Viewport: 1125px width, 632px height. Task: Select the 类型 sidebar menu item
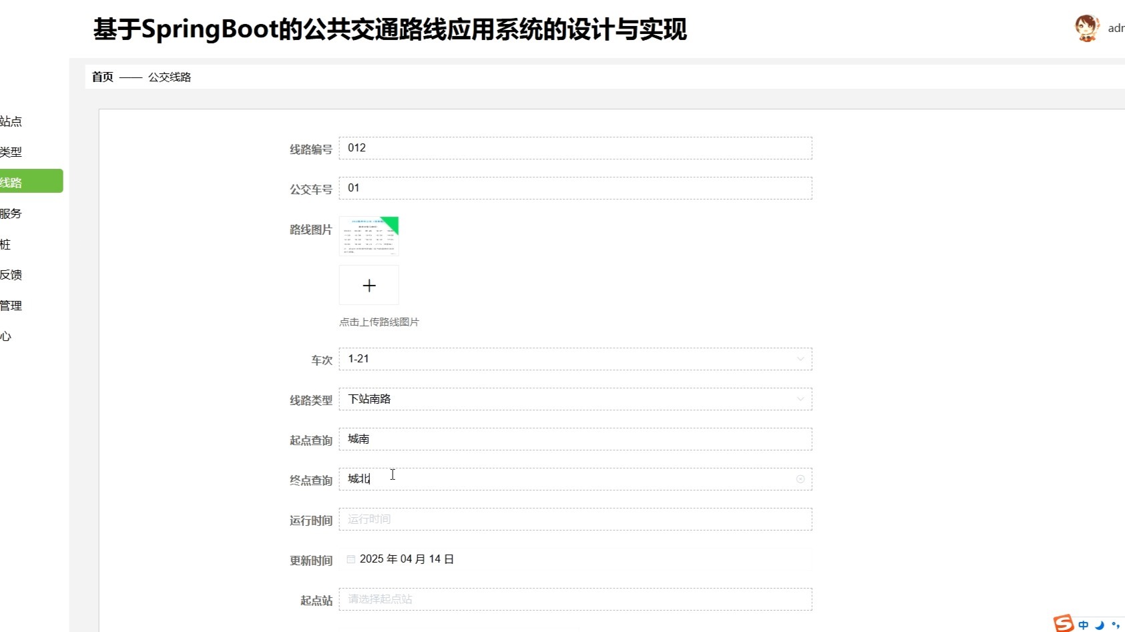11,152
